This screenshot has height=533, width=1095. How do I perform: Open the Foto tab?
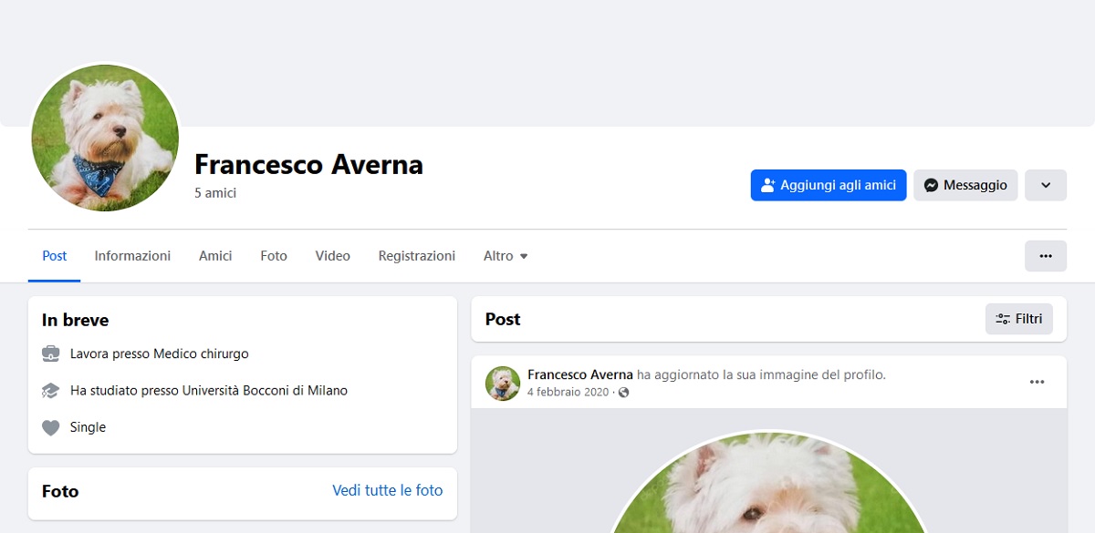click(273, 256)
